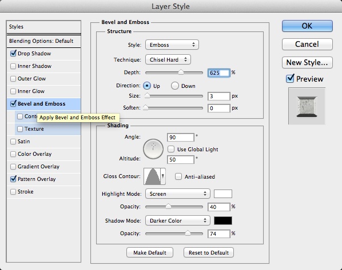Click the Cancel button

[x=307, y=44]
